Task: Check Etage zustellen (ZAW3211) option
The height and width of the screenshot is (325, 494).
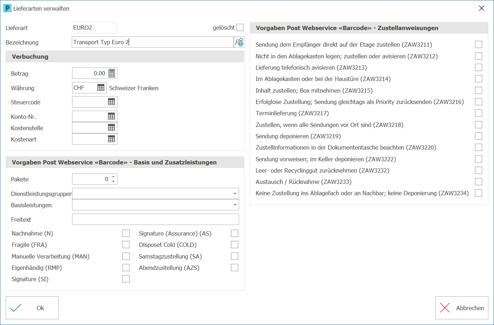Action: (478, 45)
